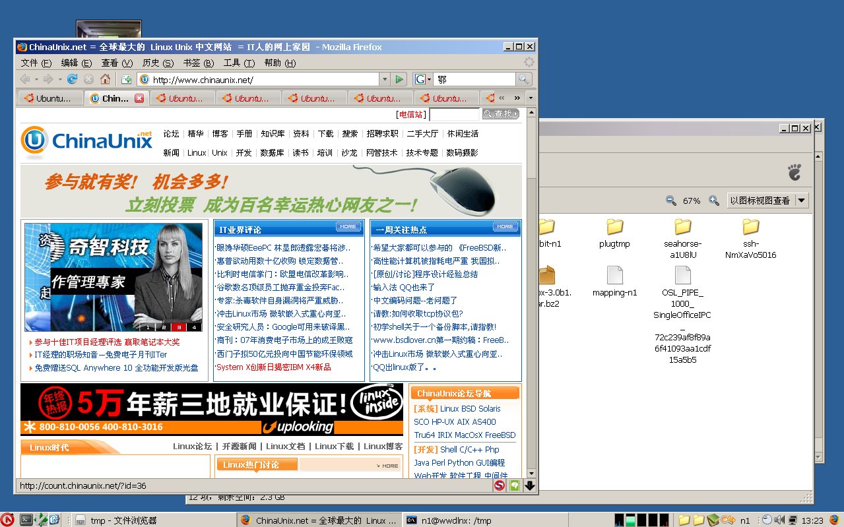
Task: Open the 论坛 link in site navigation
Action: 172,134
